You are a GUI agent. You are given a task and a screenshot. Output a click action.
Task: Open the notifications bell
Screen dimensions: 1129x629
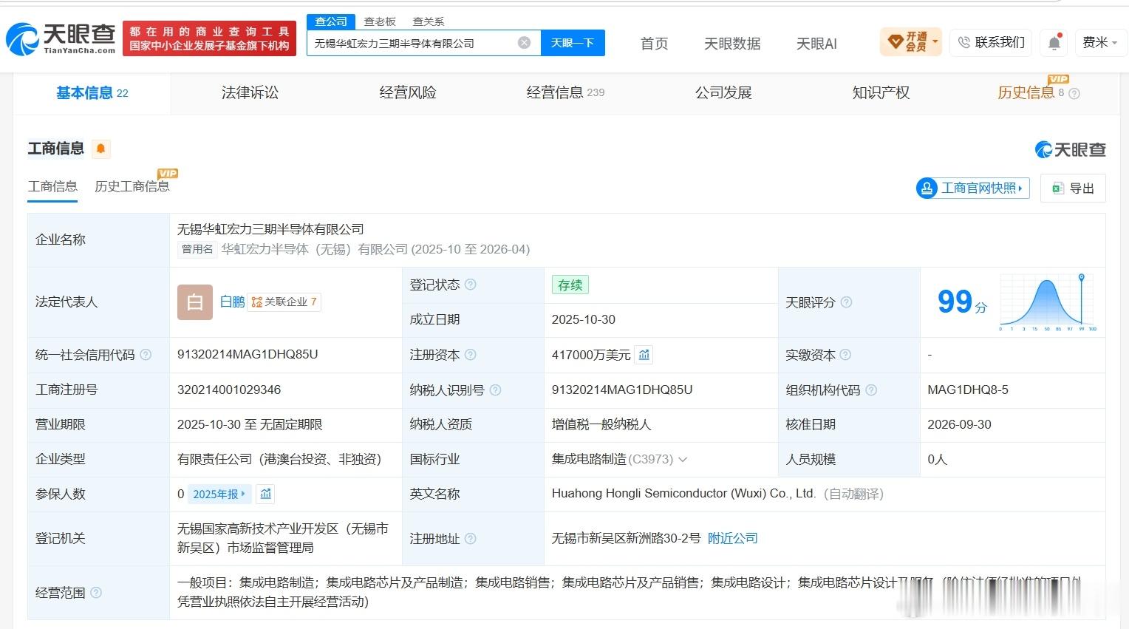(x=1054, y=43)
